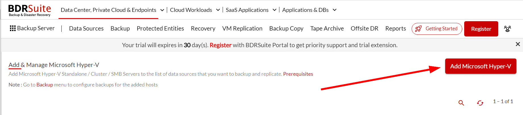Open the Data Sources menu
The width and height of the screenshot is (523, 115).
[x=86, y=29]
